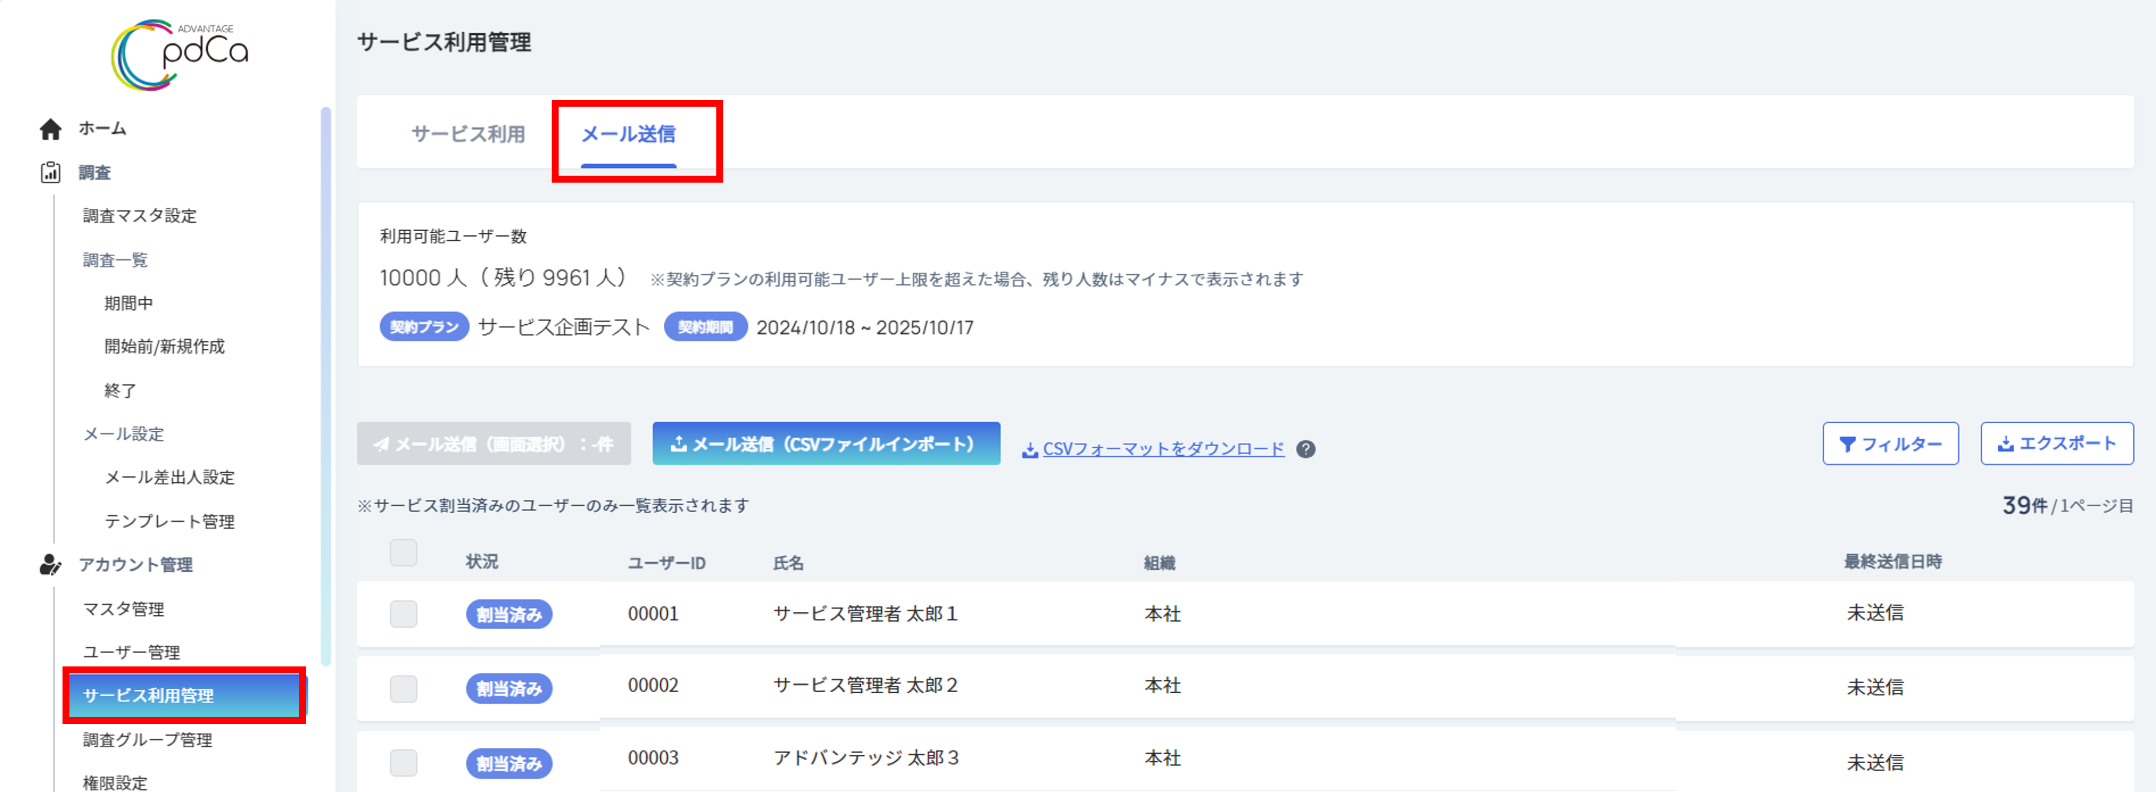Click name サービス管理者 太郎１
The image size is (2156, 792).
click(865, 614)
